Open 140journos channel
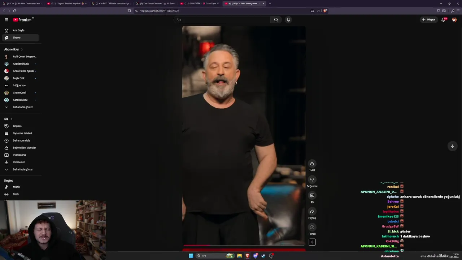Viewport: 462px width, 260px height. click(21, 86)
